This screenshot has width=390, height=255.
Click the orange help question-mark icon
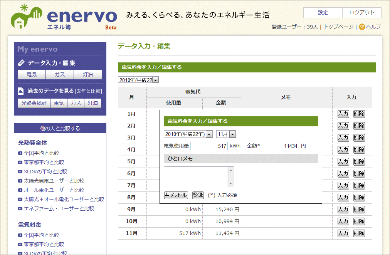pos(361,27)
